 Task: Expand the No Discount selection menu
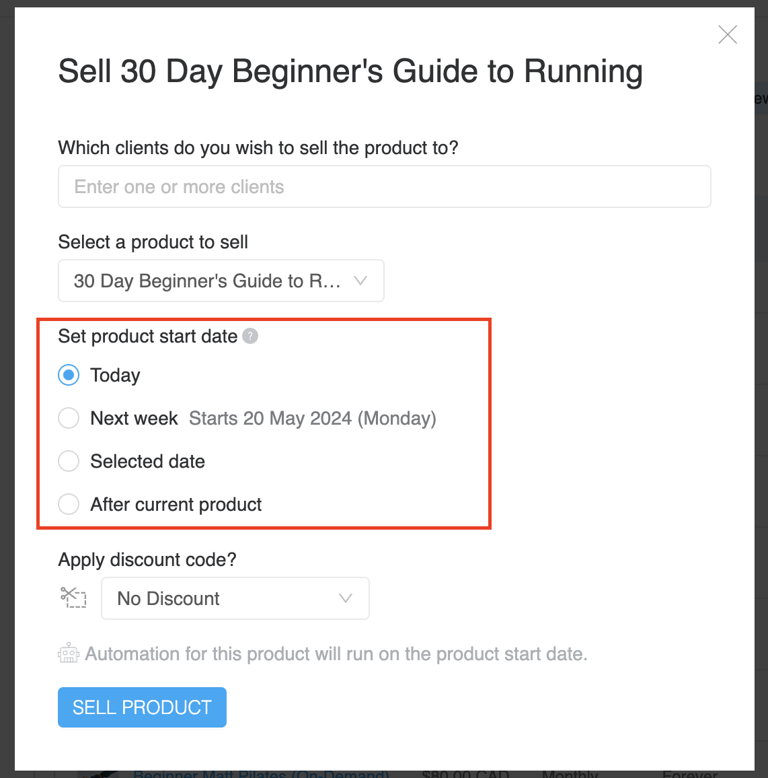tap(235, 598)
